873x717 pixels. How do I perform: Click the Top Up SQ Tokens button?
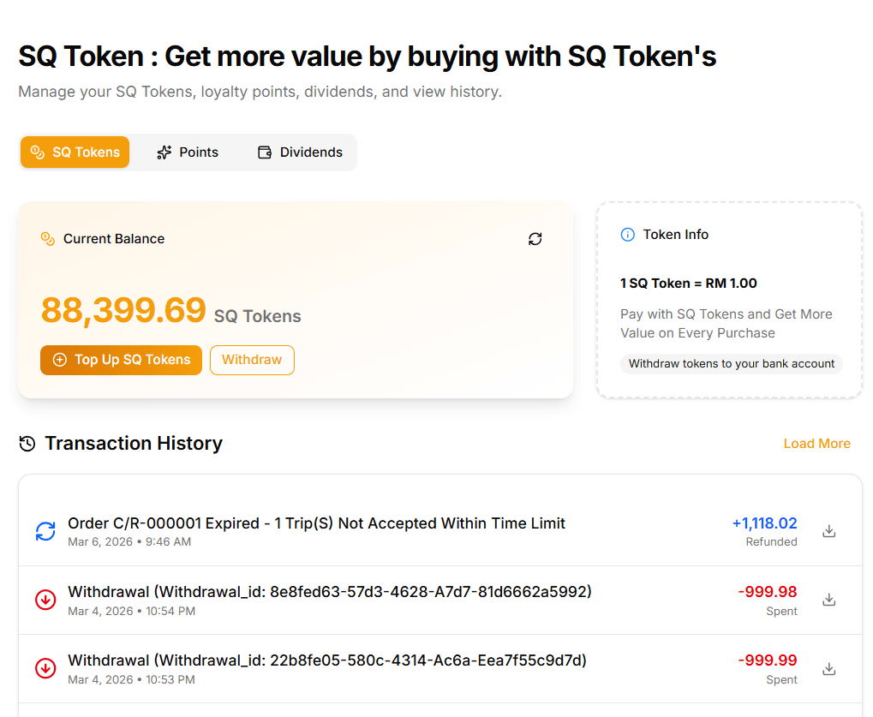click(121, 360)
